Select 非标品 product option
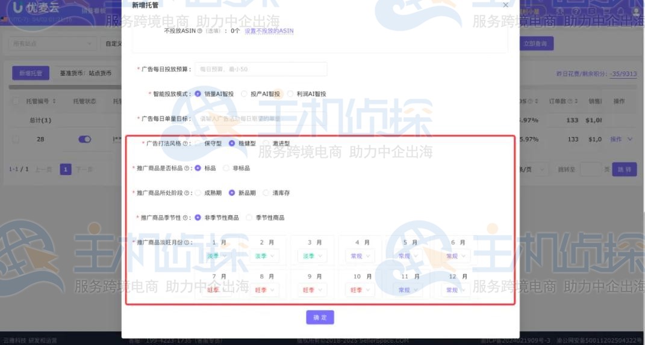 226,168
